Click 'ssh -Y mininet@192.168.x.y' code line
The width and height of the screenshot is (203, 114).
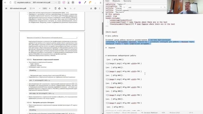53,80
